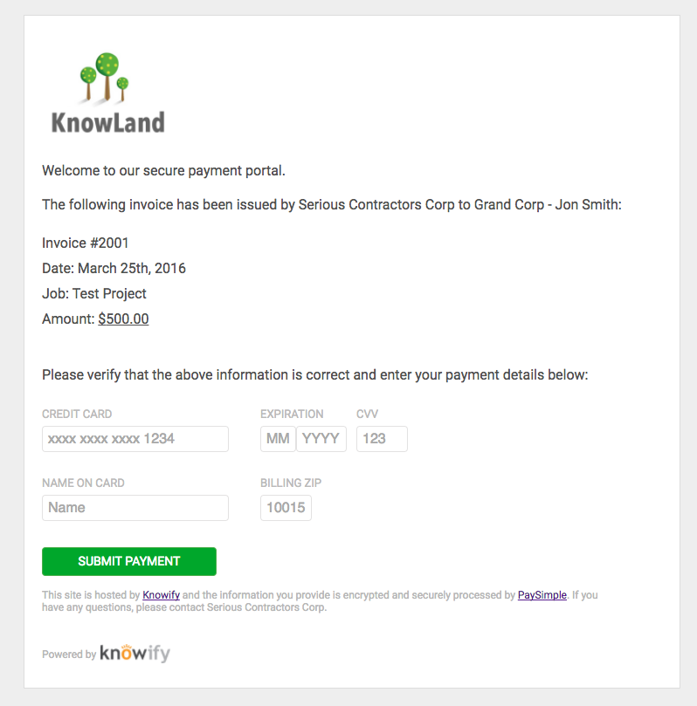Image resolution: width=697 pixels, height=706 pixels.
Task: Click the Credit Card label
Action: (x=77, y=415)
